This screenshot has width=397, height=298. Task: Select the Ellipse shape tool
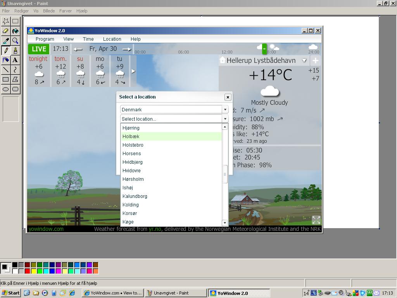pos(6,89)
